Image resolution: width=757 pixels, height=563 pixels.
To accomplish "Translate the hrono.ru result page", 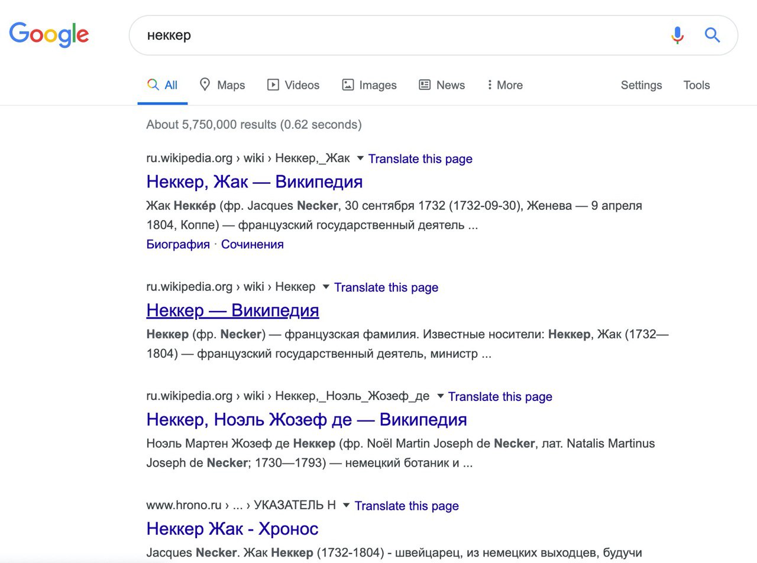I will tap(407, 506).
